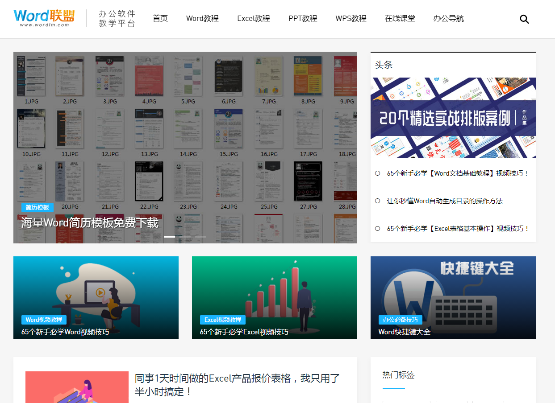Open the site search magnifier icon
The height and width of the screenshot is (403, 555).
524,19
